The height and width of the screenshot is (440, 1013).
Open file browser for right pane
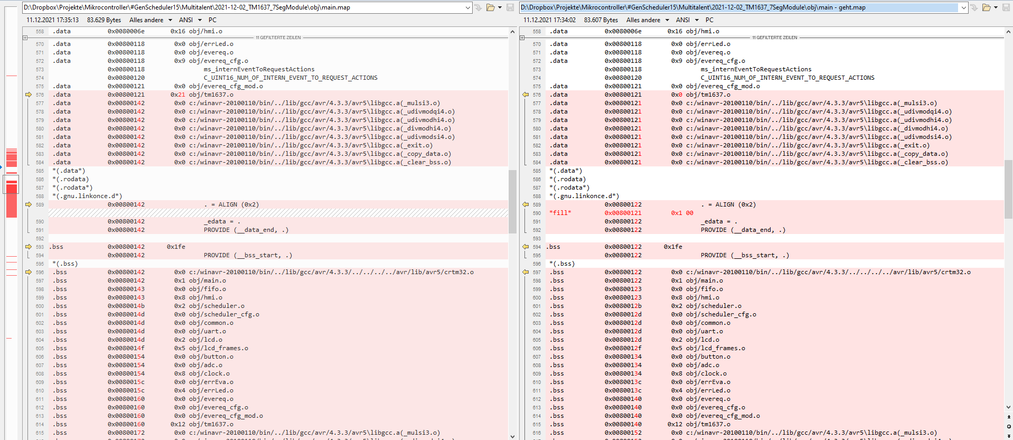(987, 7)
